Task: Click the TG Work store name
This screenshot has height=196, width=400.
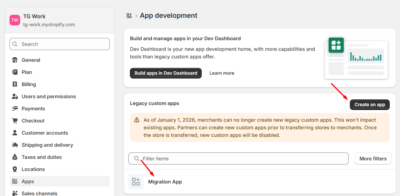Action: (x=34, y=16)
